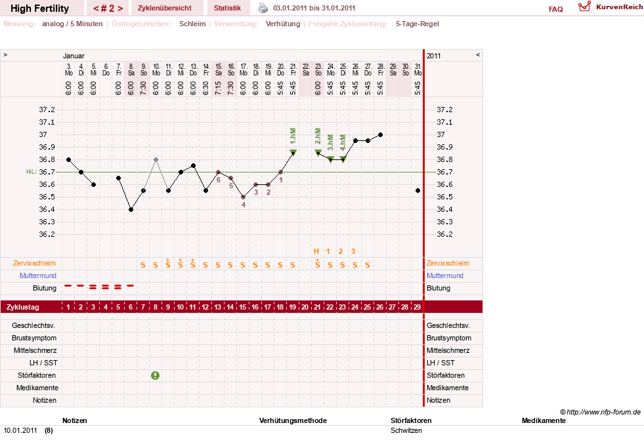644x446 pixels.
Task: Click the right Muttermund label
Action: [445, 275]
